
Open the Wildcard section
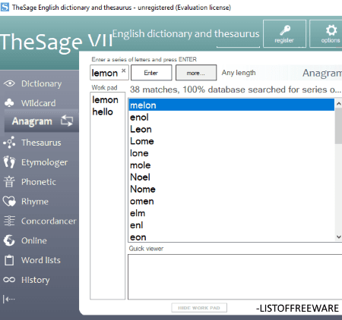pos(38,103)
